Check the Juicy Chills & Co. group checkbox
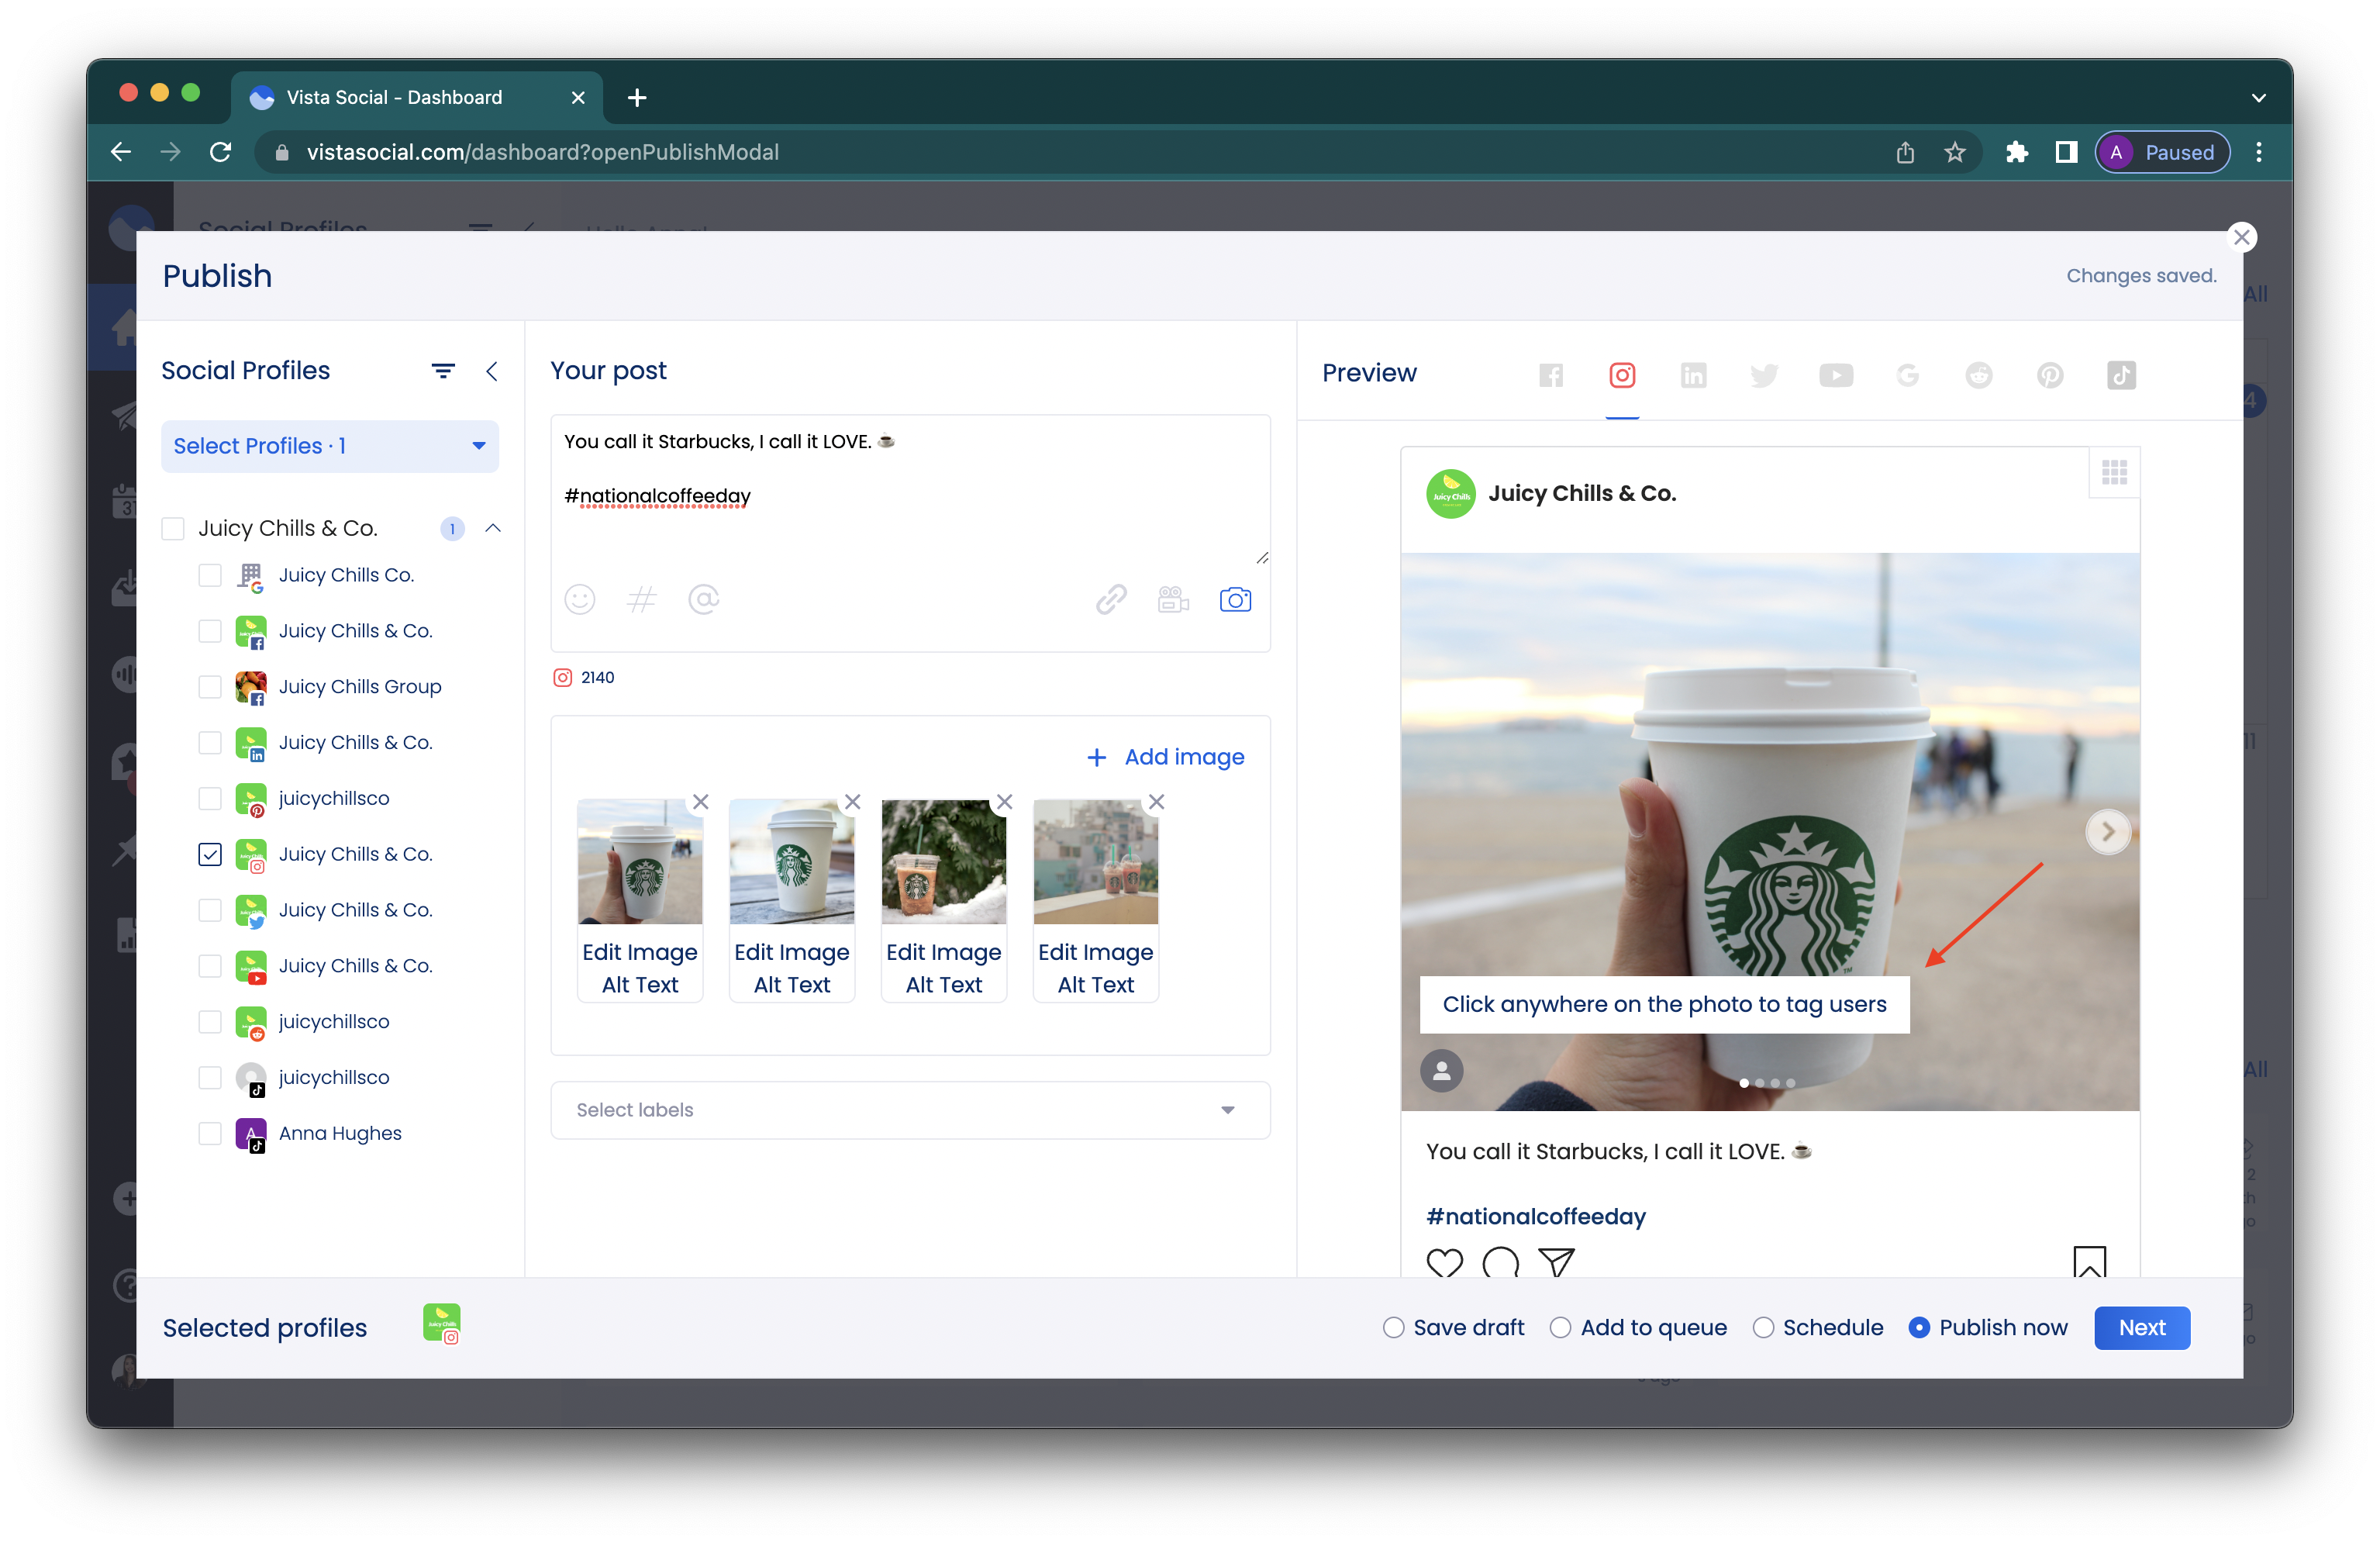The width and height of the screenshot is (2380, 1543). point(173,529)
